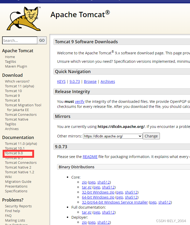Click the 9.0.73 section heading
This screenshot has width=190, height=225.
tap(61, 147)
